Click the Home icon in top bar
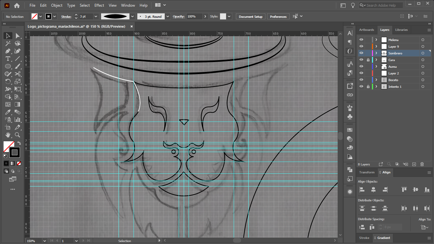This screenshot has width=434, height=244. 17,5
